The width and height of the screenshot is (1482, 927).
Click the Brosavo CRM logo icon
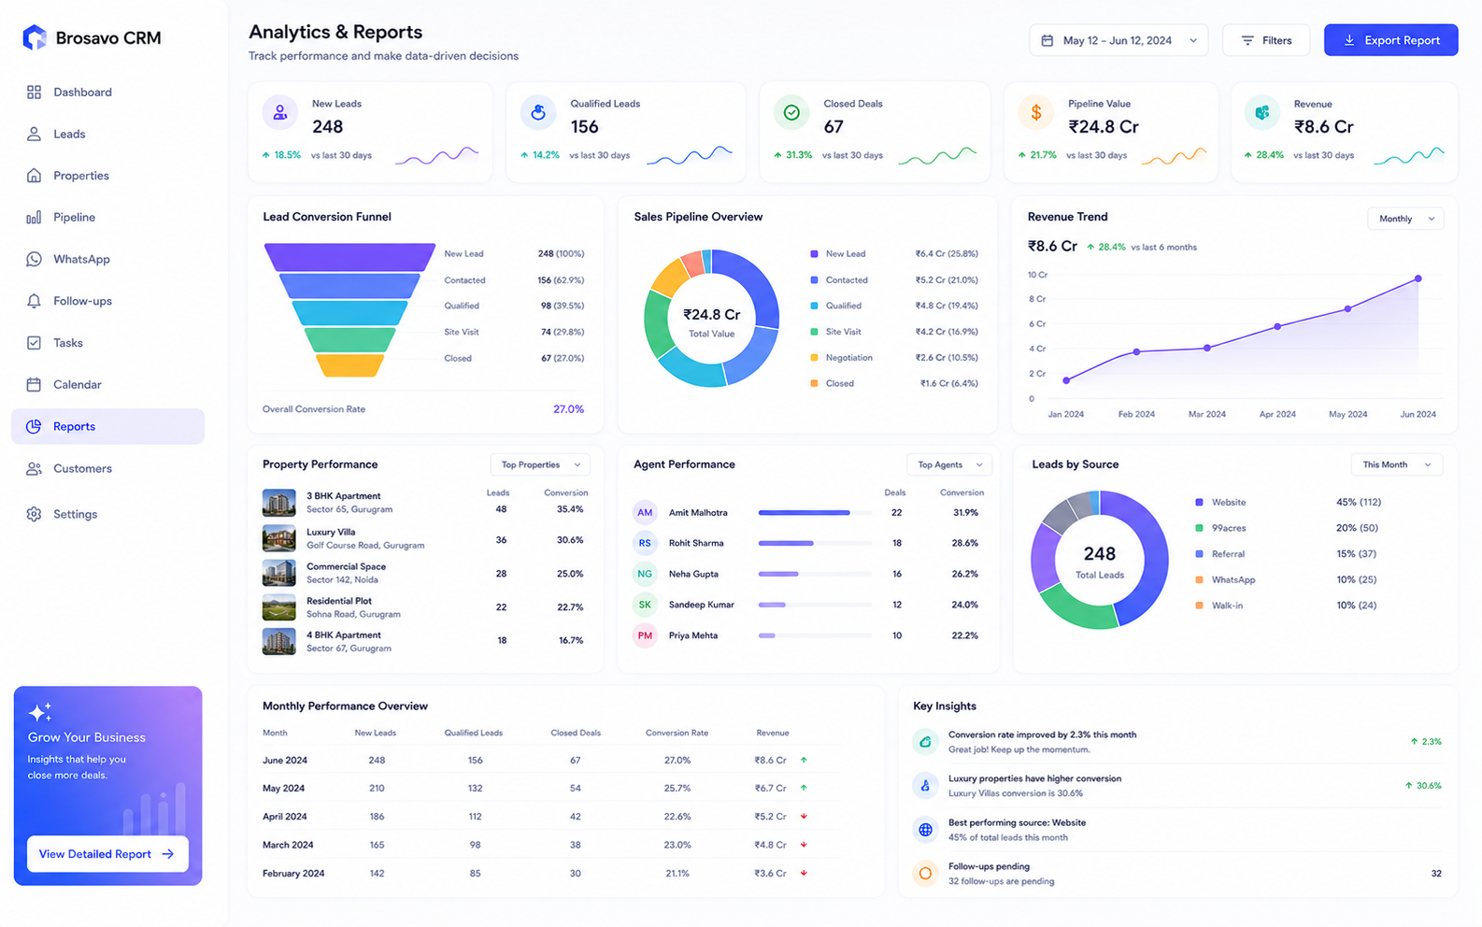35,37
